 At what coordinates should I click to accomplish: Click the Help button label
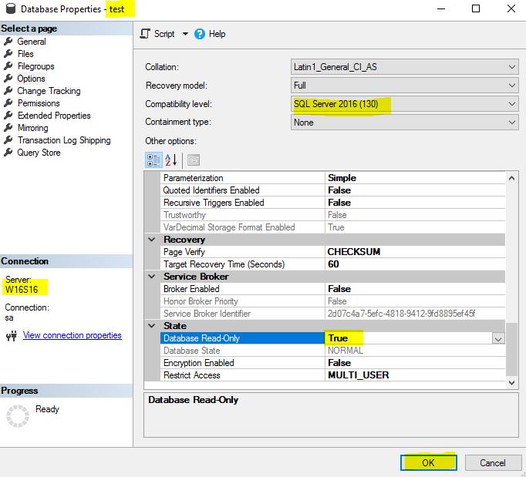(217, 34)
